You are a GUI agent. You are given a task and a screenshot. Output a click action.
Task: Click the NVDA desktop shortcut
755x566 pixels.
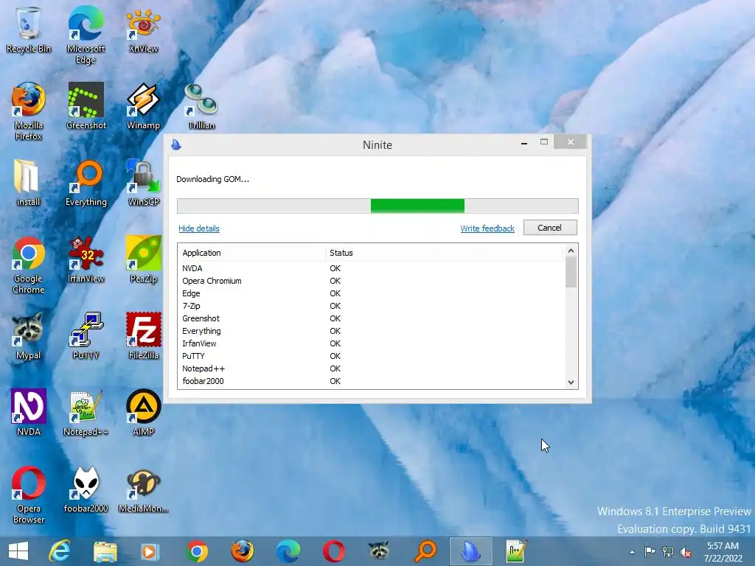click(x=29, y=413)
